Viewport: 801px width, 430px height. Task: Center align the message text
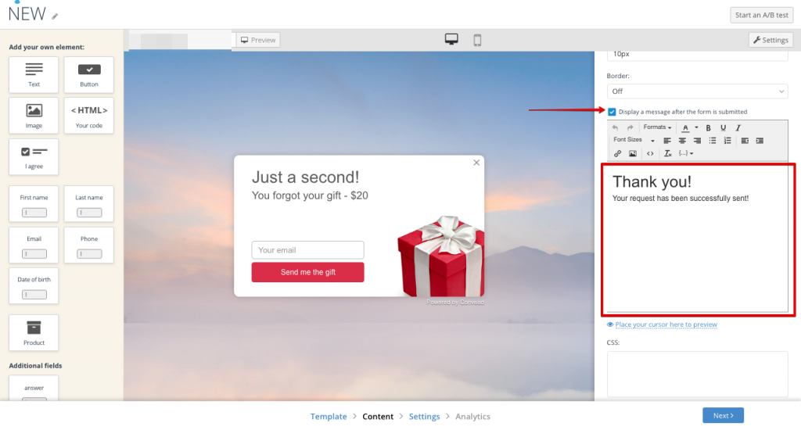[682, 141]
